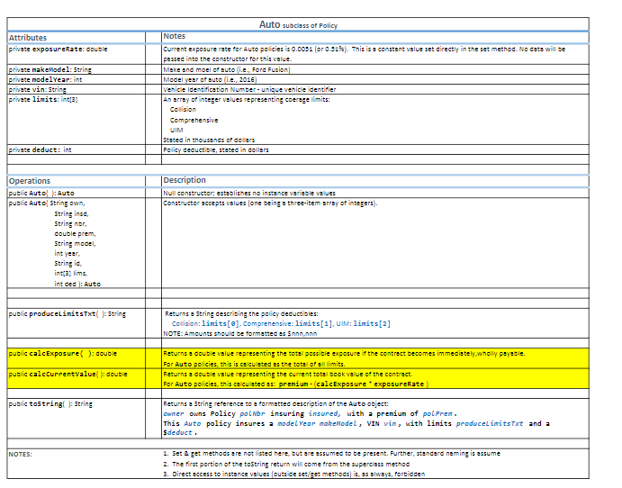Click 'NOTE: Amounts should be formatted' line
Image resolution: width=622 pixels, height=488 pixels.
point(240,333)
